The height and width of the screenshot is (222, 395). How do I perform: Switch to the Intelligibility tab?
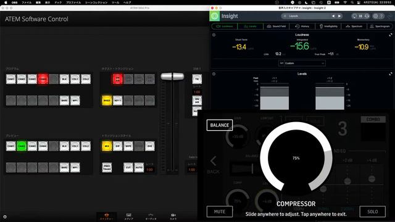click(x=328, y=26)
